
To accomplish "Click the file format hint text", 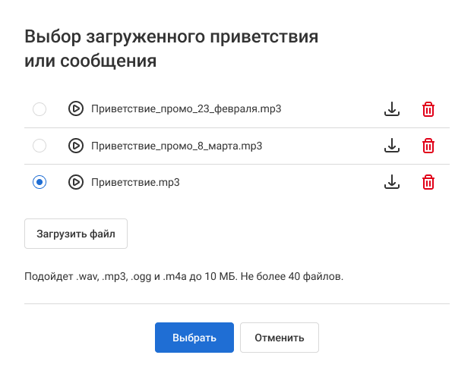I will pyautogui.click(x=184, y=275).
